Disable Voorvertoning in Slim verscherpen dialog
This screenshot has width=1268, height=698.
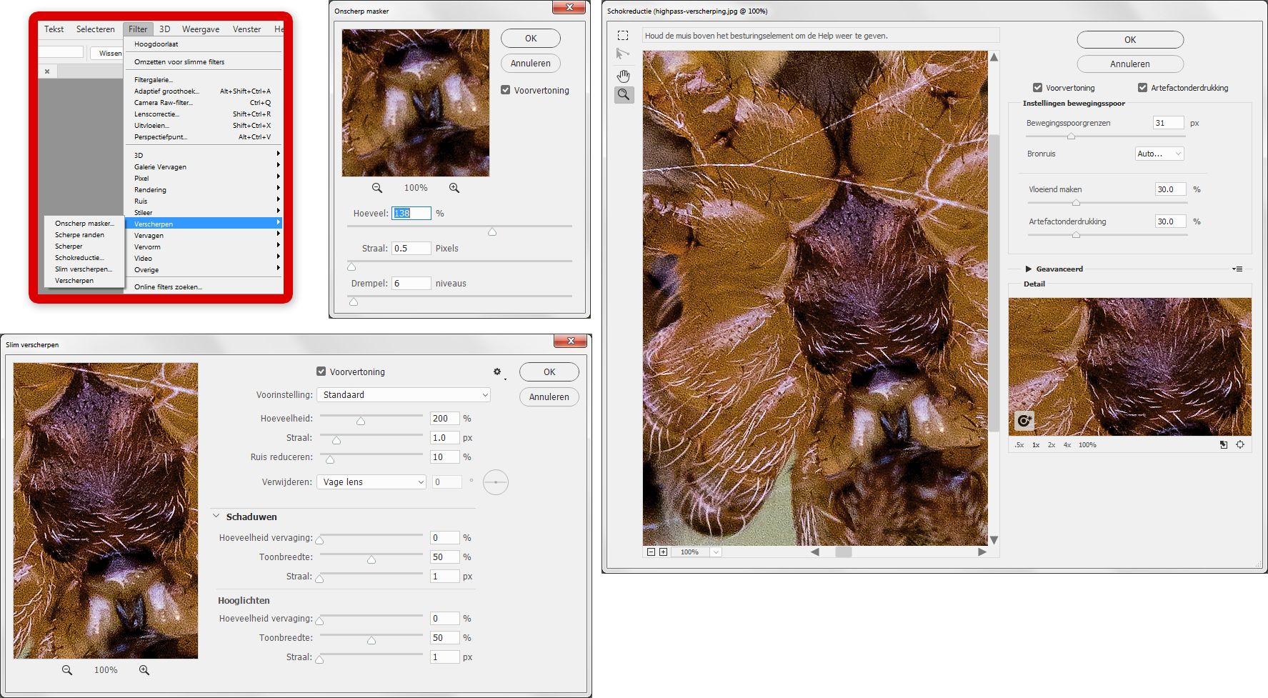tap(321, 372)
